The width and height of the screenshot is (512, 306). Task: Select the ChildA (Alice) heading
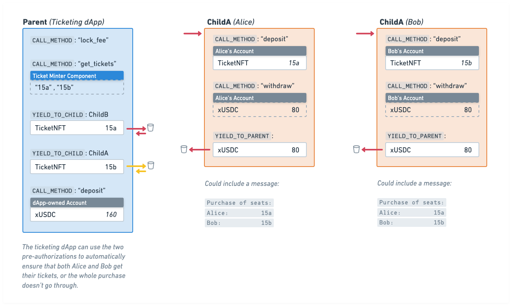tap(231, 22)
